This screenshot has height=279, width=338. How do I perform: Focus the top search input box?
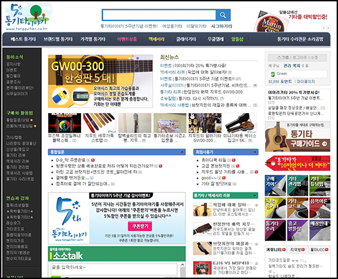coord(159,15)
